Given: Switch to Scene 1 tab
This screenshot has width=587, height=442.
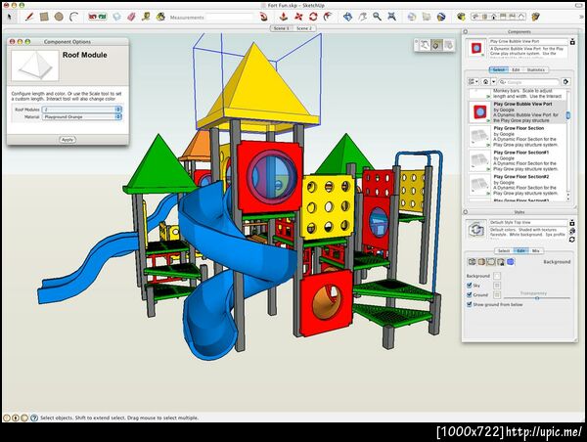Looking at the screenshot, I should click(281, 28).
